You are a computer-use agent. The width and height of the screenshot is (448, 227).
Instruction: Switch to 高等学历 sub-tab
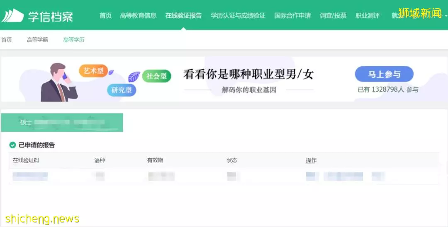(x=74, y=40)
